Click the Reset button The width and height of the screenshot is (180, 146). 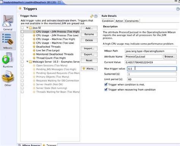click(x=89, y=60)
